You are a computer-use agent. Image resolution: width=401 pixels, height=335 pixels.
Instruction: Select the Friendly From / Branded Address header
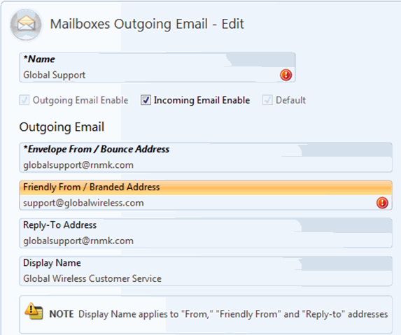(x=206, y=187)
